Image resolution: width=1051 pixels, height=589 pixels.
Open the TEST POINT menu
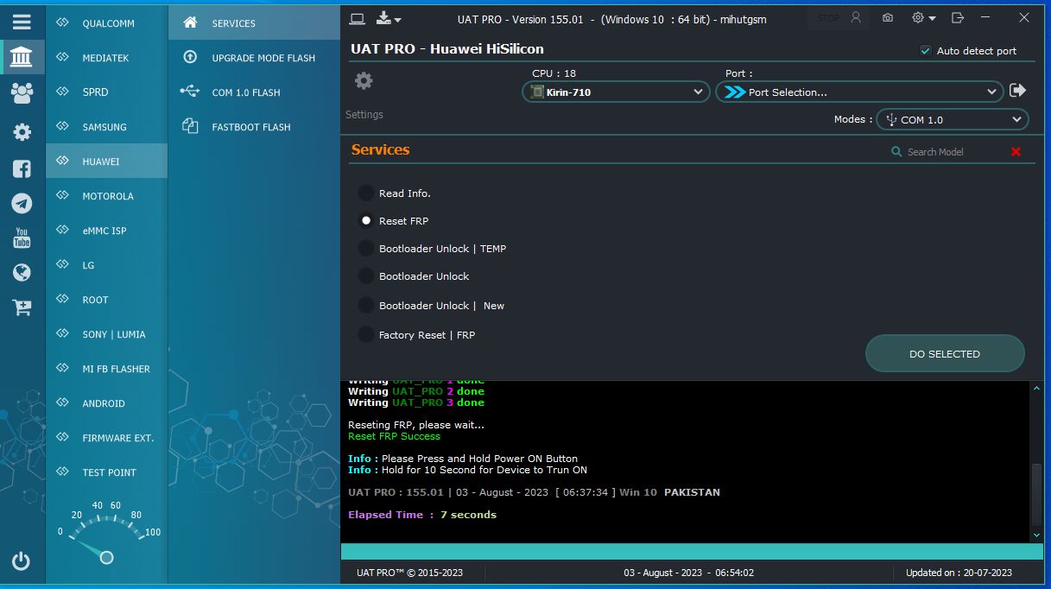tap(107, 472)
